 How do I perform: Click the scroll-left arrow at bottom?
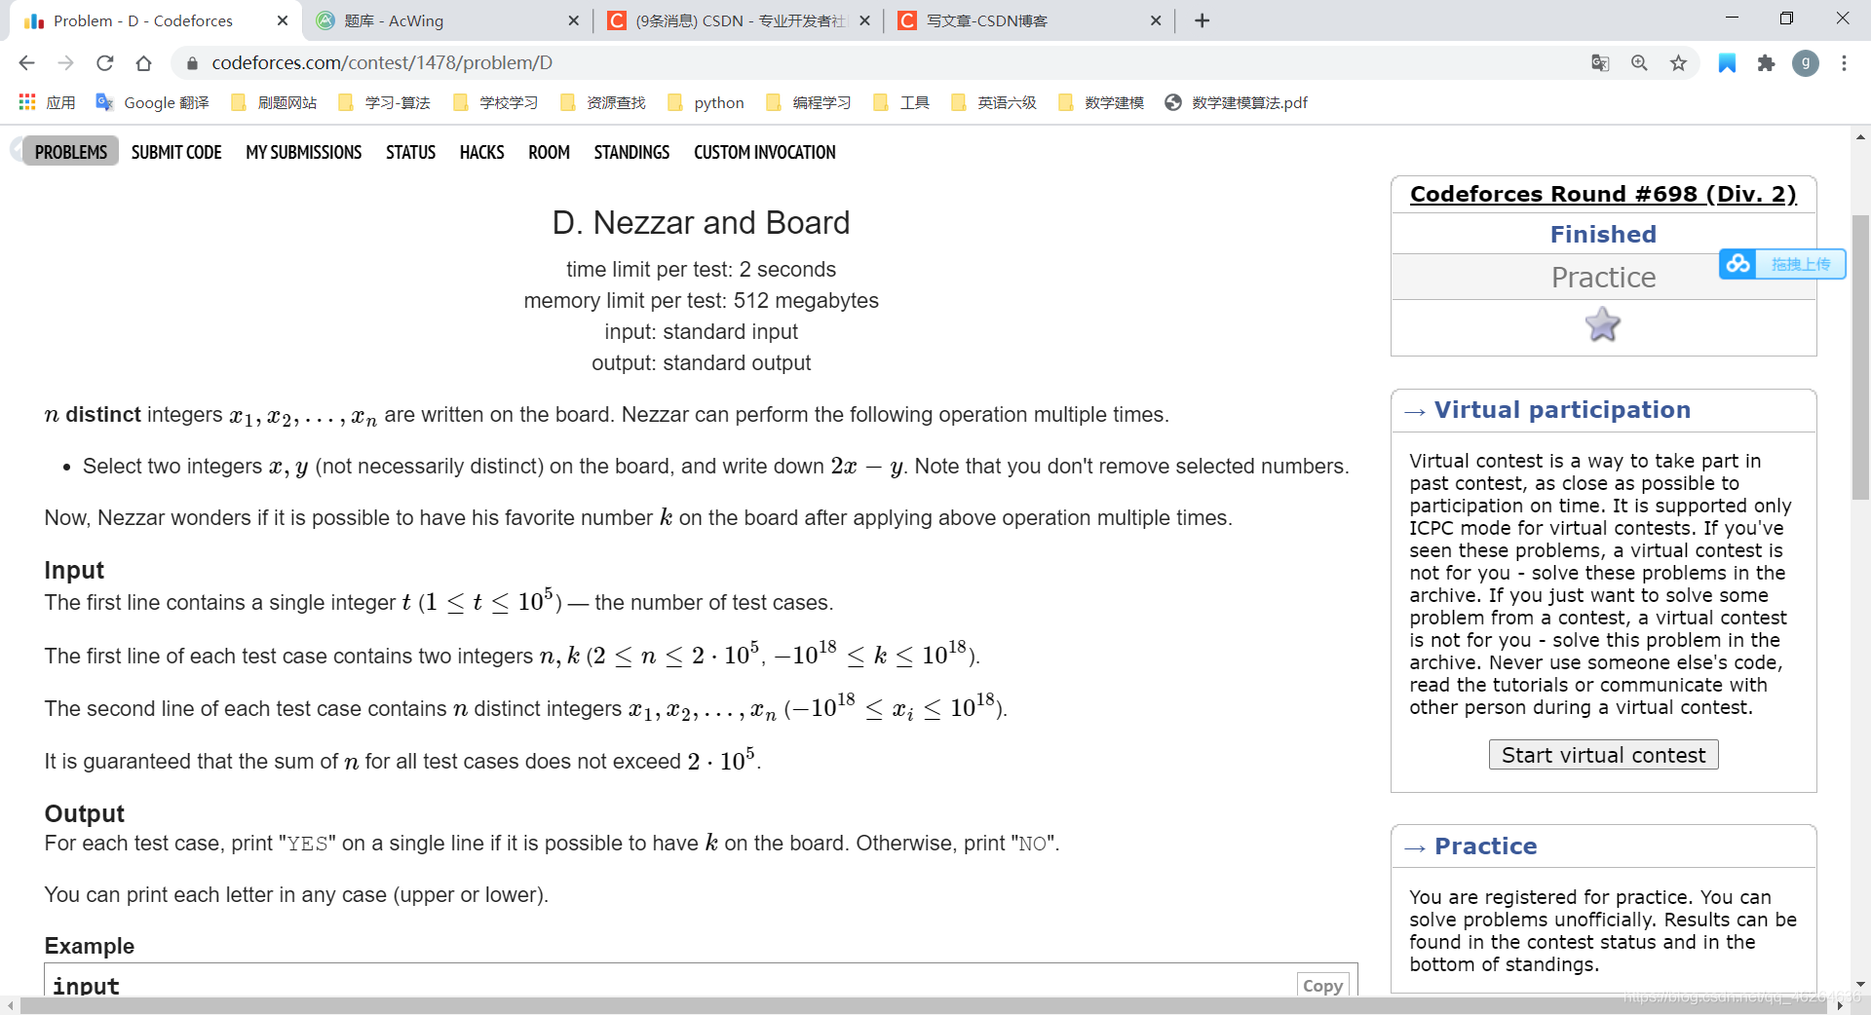point(10,1005)
